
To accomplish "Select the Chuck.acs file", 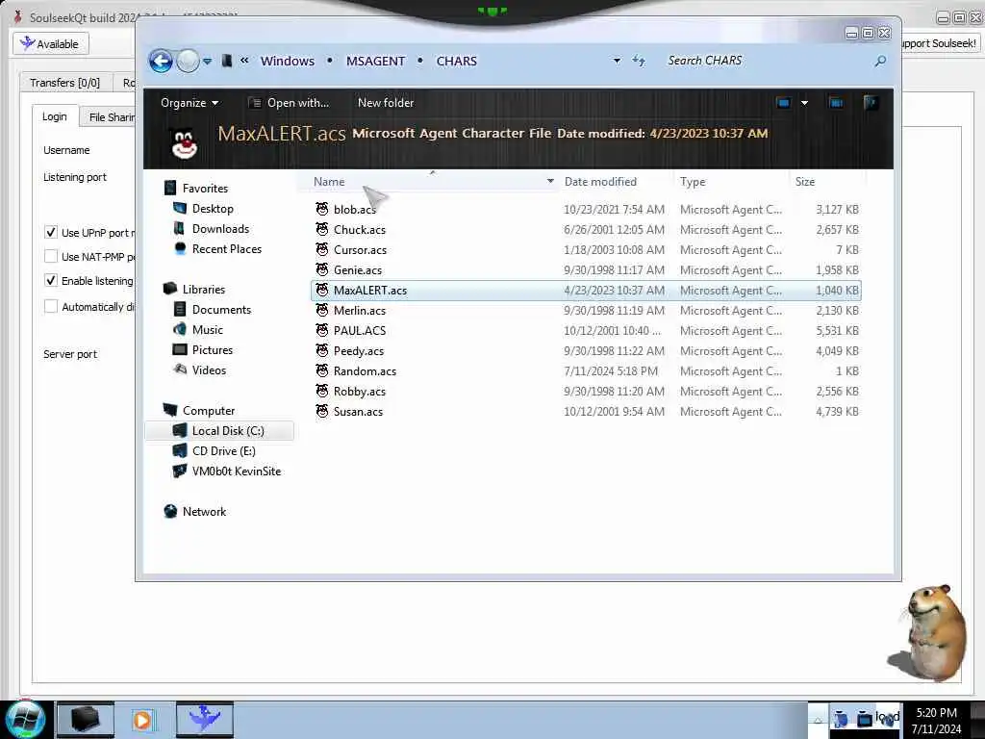I will pyautogui.click(x=360, y=229).
